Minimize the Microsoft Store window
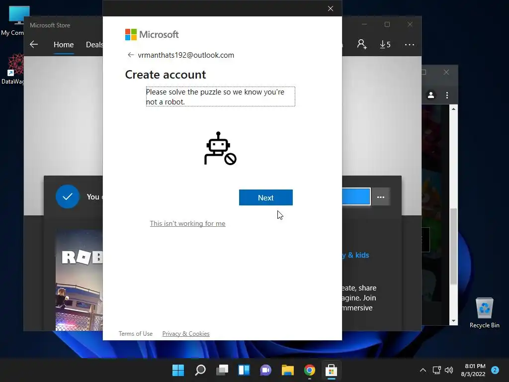 tap(364, 24)
